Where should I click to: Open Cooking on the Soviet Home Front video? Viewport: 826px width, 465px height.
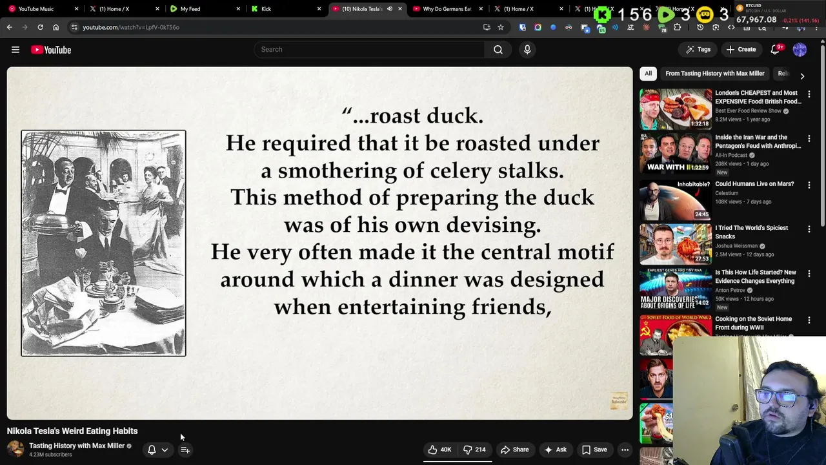pyautogui.click(x=753, y=323)
